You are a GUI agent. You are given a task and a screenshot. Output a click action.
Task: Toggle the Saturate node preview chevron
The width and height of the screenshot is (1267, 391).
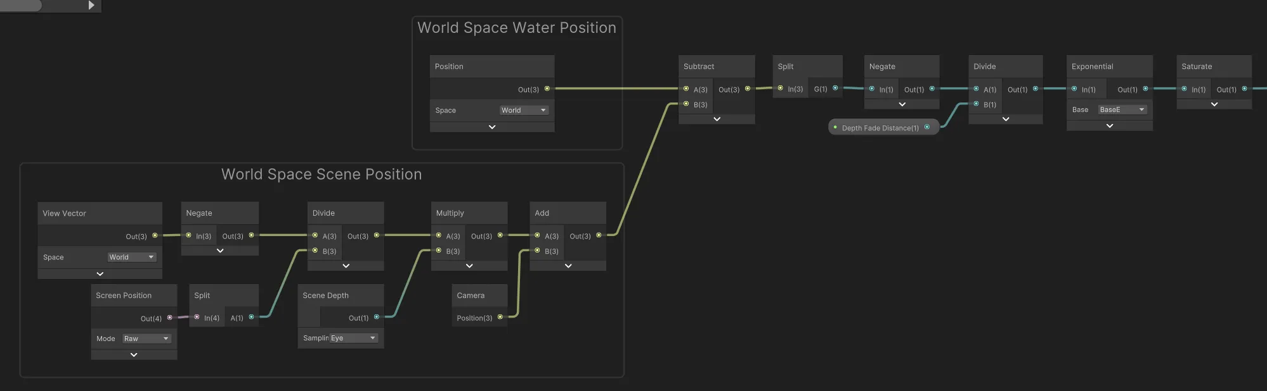[1214, 104]
